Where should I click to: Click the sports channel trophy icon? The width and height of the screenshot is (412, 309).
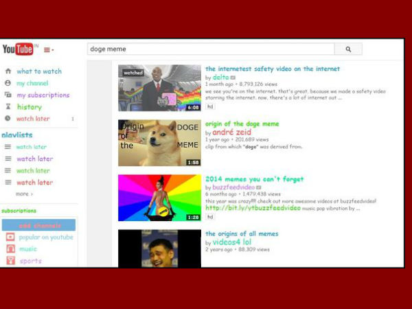10,260
